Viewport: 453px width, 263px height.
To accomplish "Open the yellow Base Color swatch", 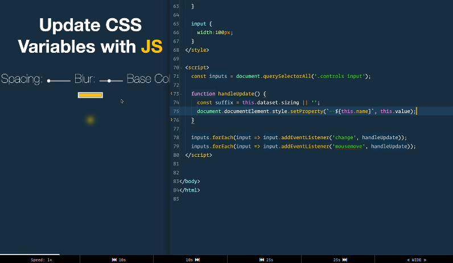I will 90,95.
